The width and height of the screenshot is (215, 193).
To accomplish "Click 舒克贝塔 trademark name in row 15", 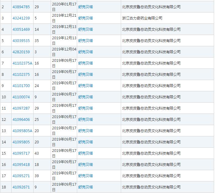I will tap(85, 153).
